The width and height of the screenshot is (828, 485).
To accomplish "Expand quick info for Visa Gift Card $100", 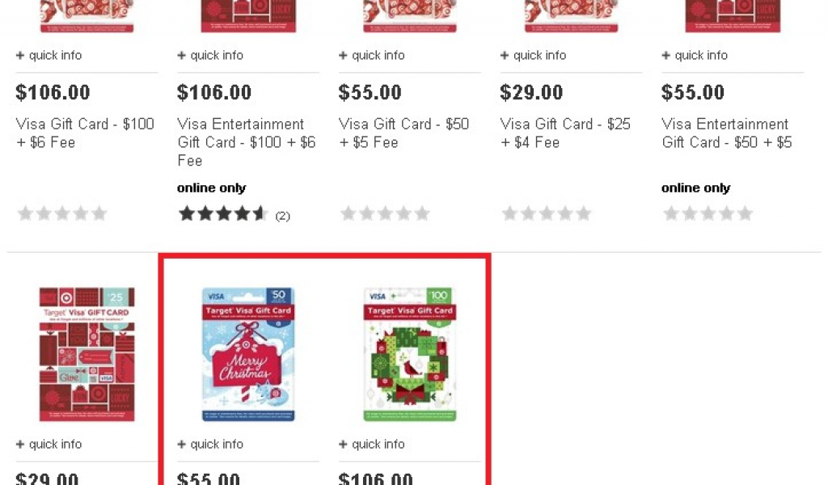I will pyautogui.click(x=49, y=56).
